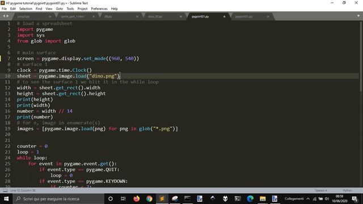The height and width of the screenshot is (204, 363).
Task: Click 'width // 14' on line 16
Action: point(57,111)
